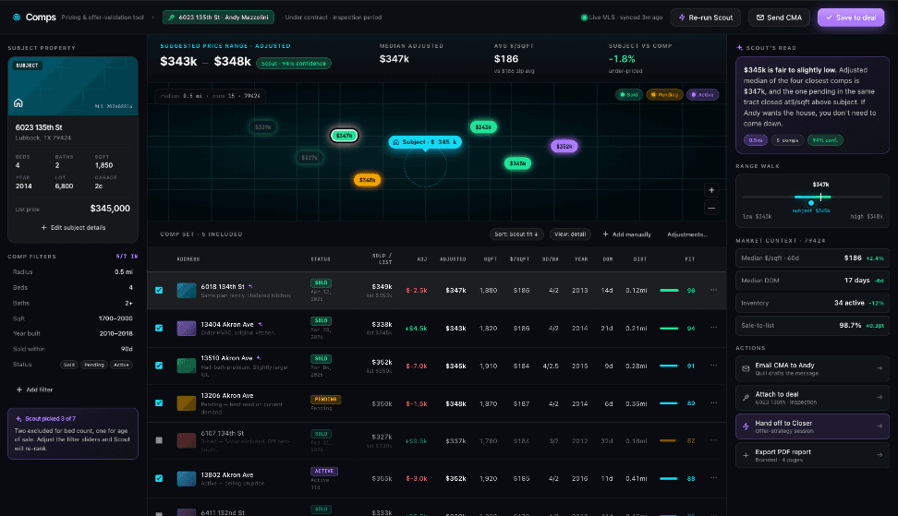Screen dimensions: 898x516
Task: Click the Save to deal button
Action: 851,18
